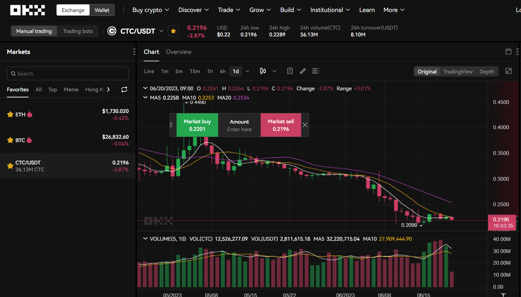Open the Discover dropdown menu
The image size is (521, 297).
click(194, 10)
